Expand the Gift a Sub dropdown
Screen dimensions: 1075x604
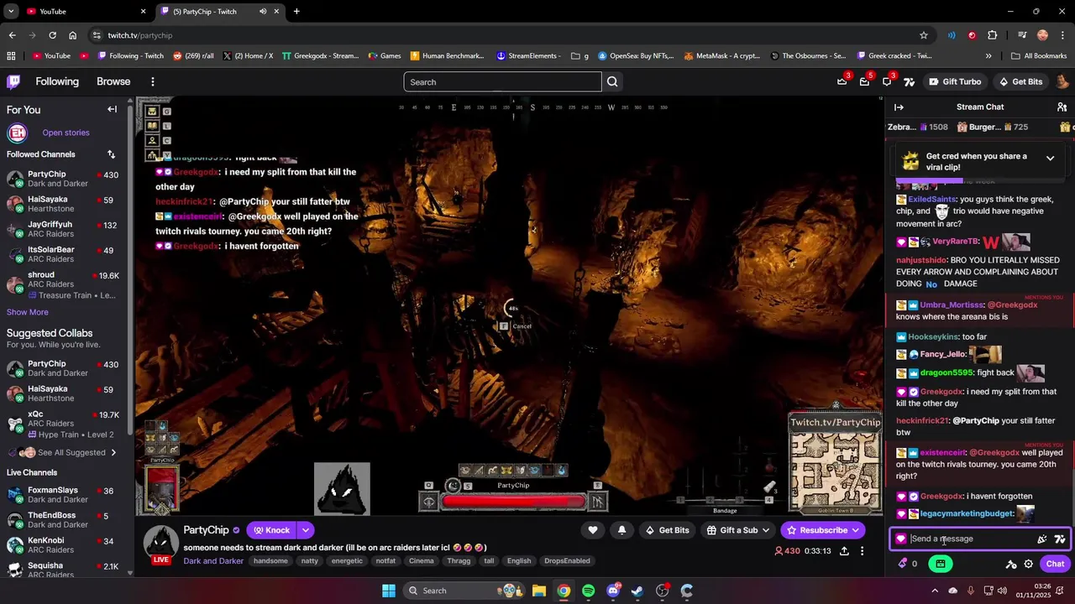(766, 530)
